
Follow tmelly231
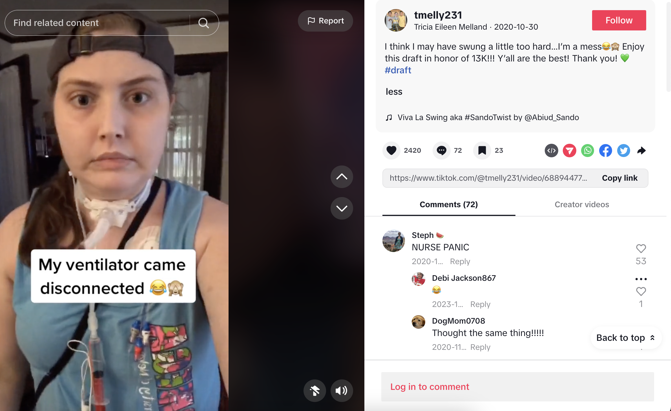619,20
